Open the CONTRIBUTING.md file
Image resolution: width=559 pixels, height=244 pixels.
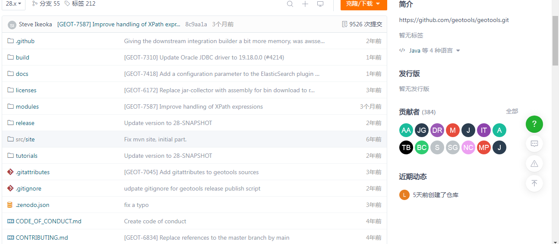(x=42, y=238)
